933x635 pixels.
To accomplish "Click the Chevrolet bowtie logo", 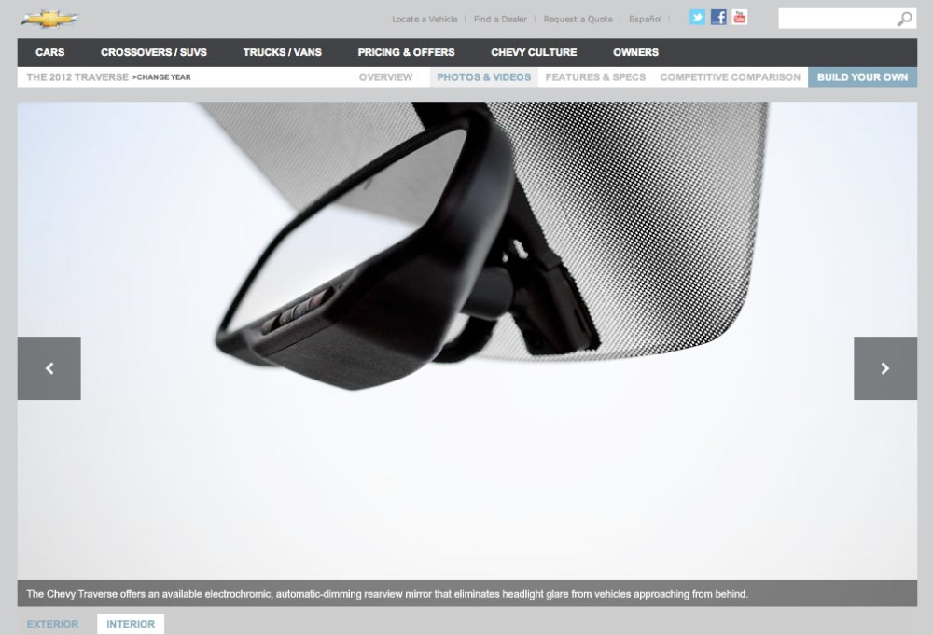I will pos(49,19).
